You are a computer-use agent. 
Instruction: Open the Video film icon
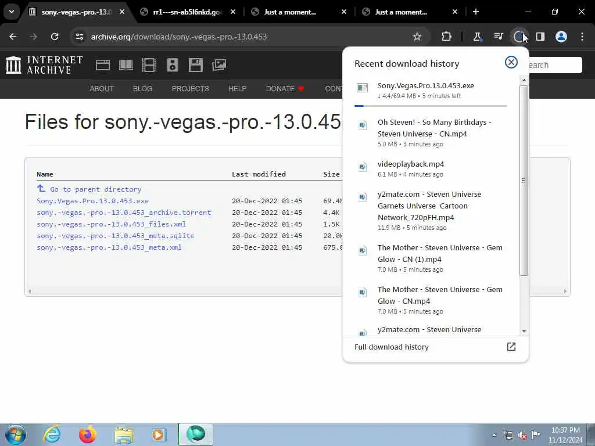[x=149, y=65]
